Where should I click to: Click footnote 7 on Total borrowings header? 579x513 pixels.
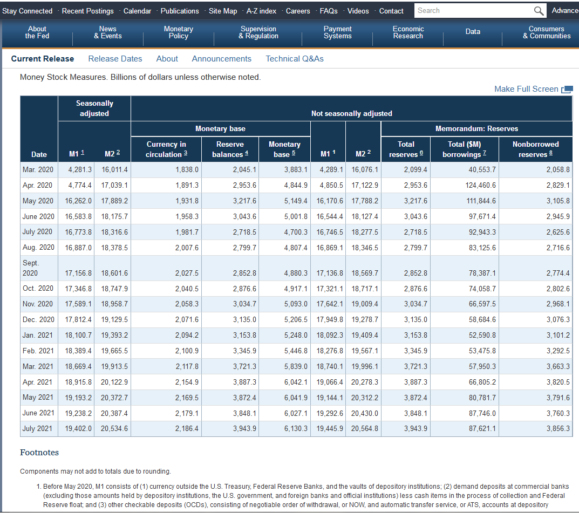point(485,154)
